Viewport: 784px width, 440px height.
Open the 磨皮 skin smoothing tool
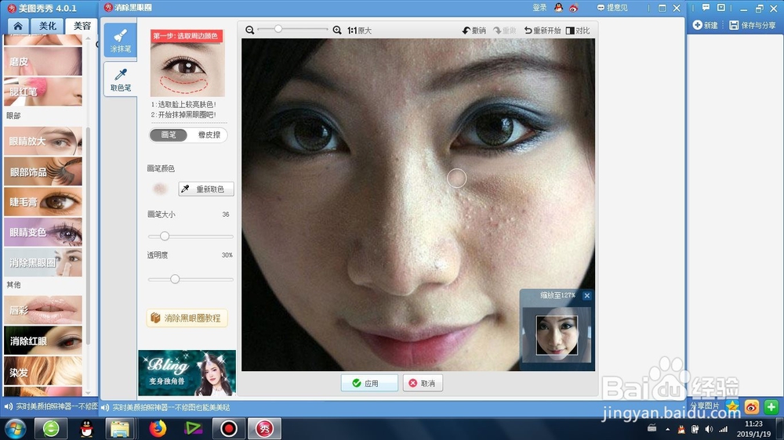43,61
